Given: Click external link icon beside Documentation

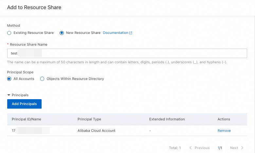Looking at the screenshot, I should point(131,33).
